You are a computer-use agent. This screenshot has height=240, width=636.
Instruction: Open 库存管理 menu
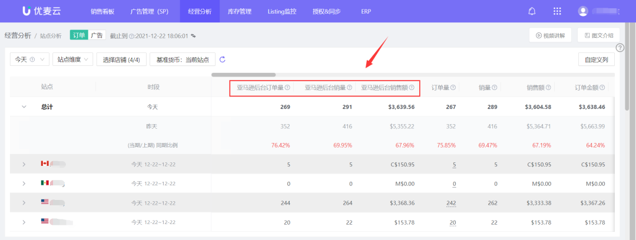pyautogui.click(x=240, y=11)
